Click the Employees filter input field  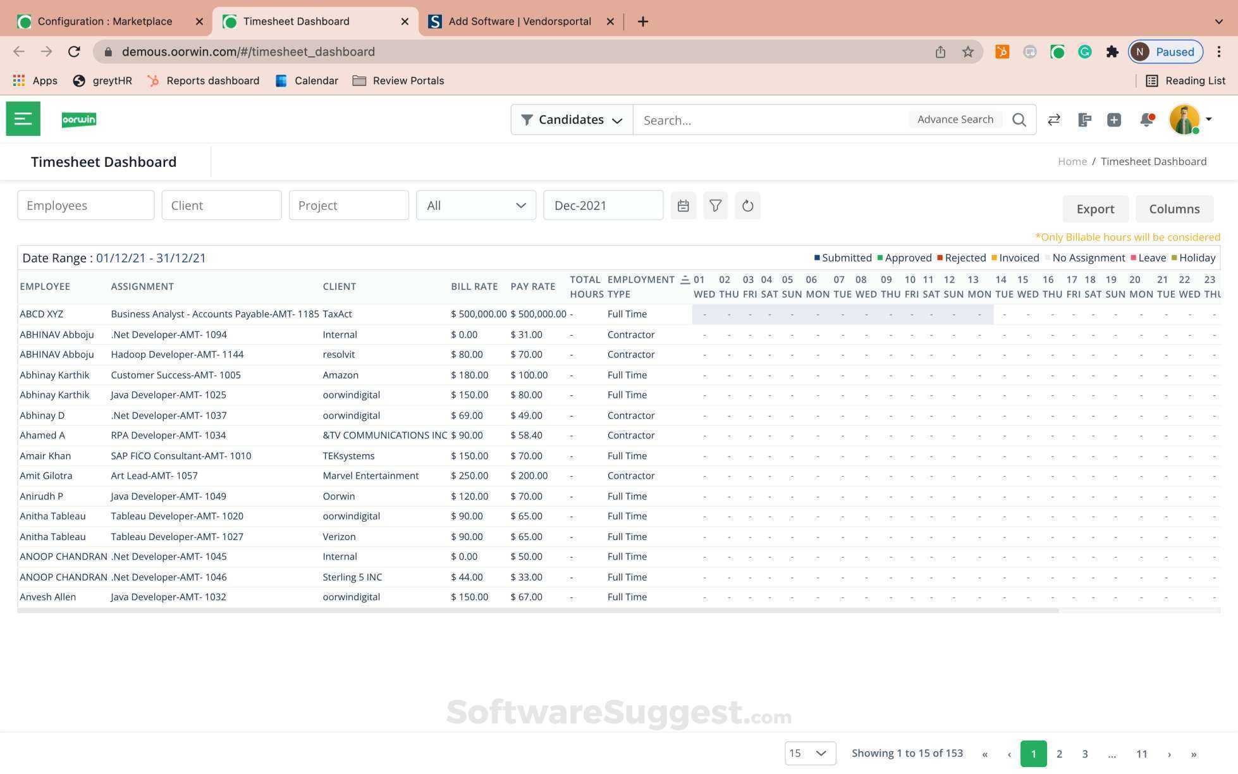pos(85,206)
